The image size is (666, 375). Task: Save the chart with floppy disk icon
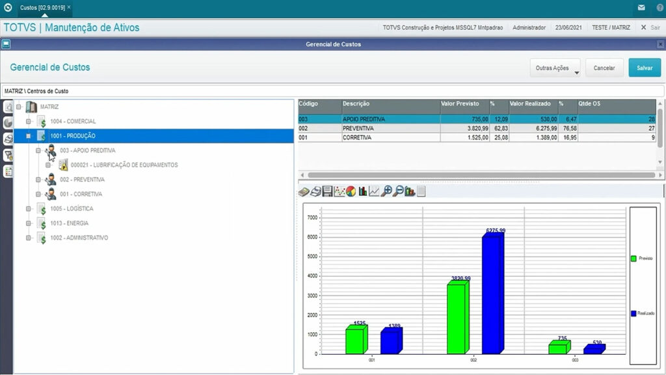pyautogui.click(x=327, y=192)
